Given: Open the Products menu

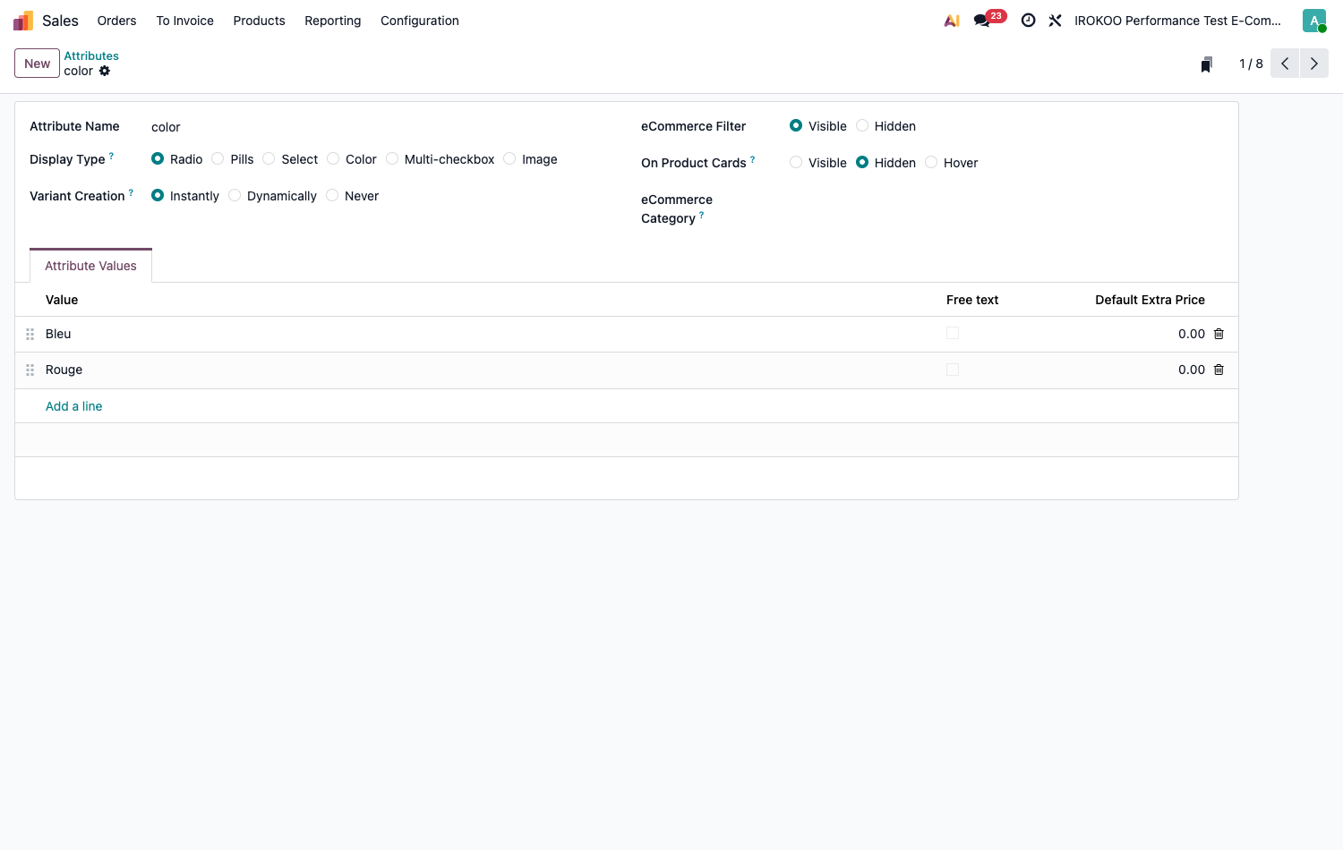Looking at the screenshot, I should 259,21.
